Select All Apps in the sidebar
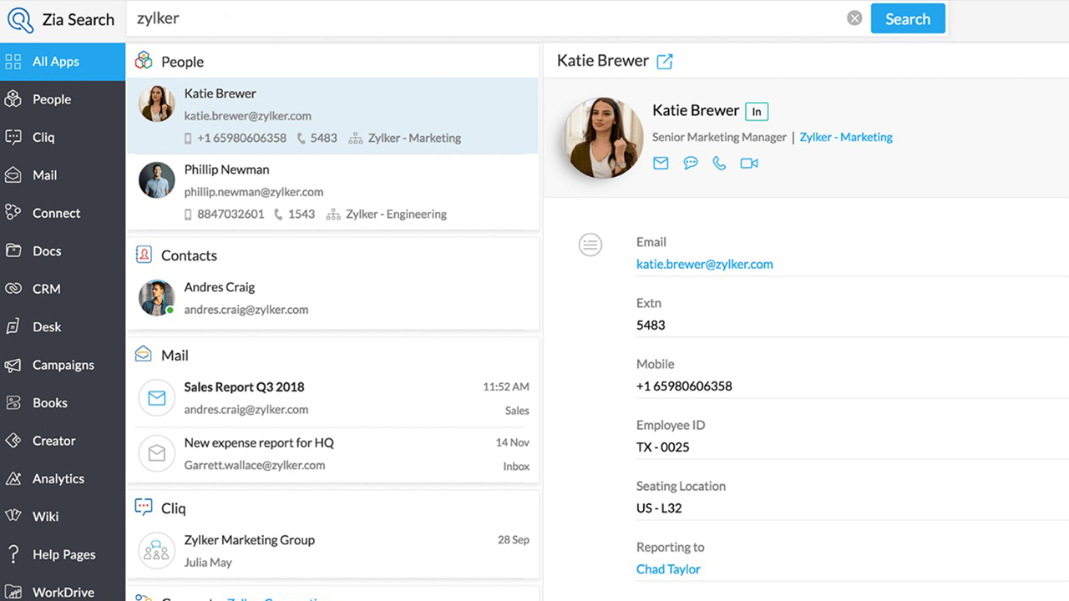 [55, 62]
